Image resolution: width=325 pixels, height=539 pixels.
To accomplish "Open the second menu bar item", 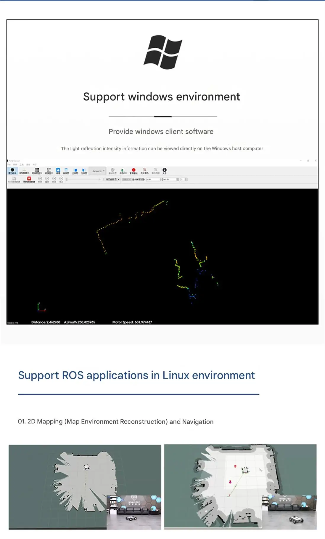I will (x=15, y=164).
